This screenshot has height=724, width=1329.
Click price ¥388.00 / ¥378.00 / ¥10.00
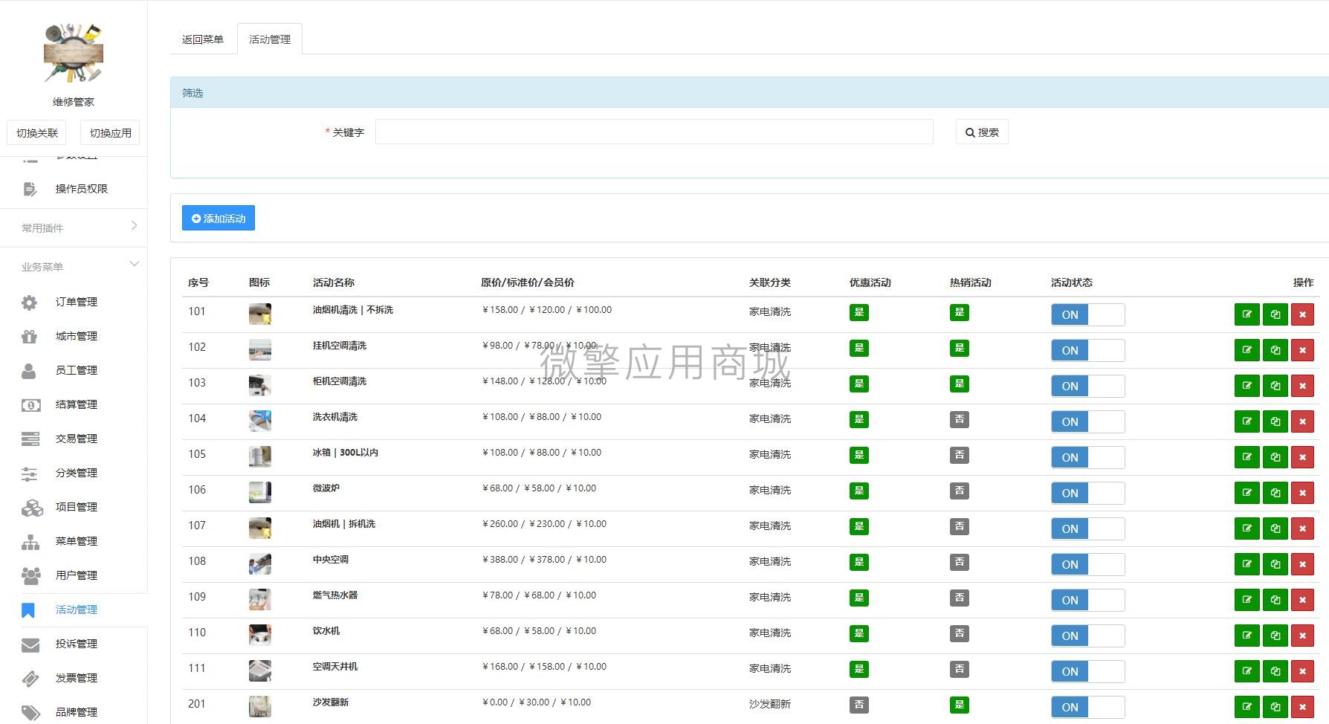pyautogui.click(x=544, y=560)
